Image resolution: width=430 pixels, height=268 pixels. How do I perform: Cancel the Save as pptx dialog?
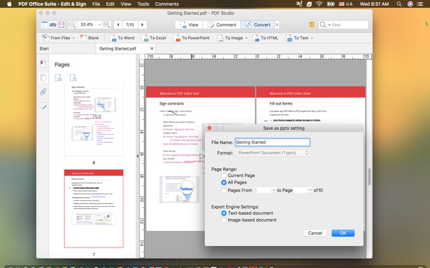tap(315, 233)
